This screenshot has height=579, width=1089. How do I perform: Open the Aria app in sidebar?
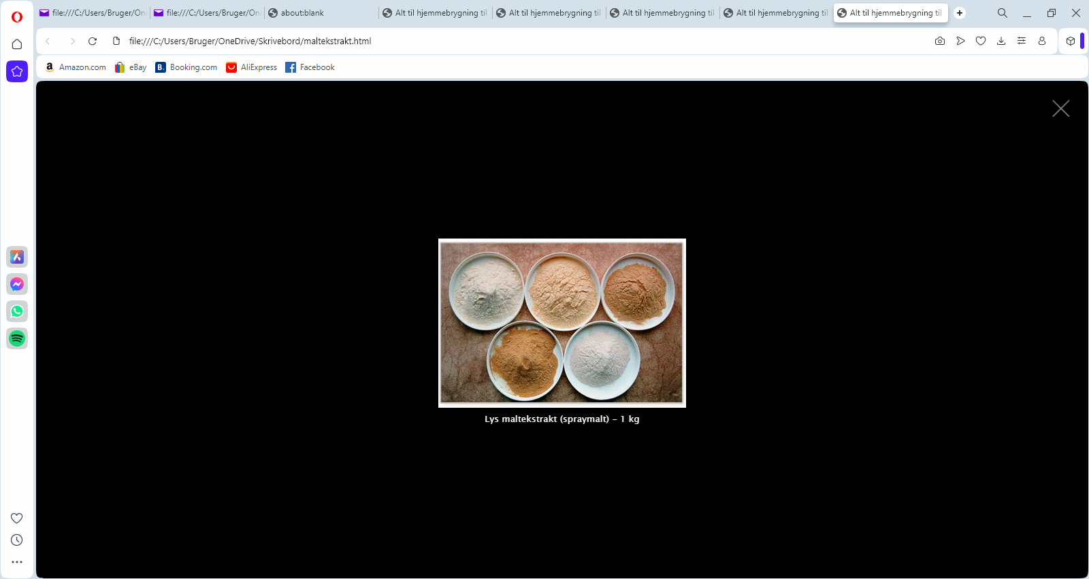(17, 257)
